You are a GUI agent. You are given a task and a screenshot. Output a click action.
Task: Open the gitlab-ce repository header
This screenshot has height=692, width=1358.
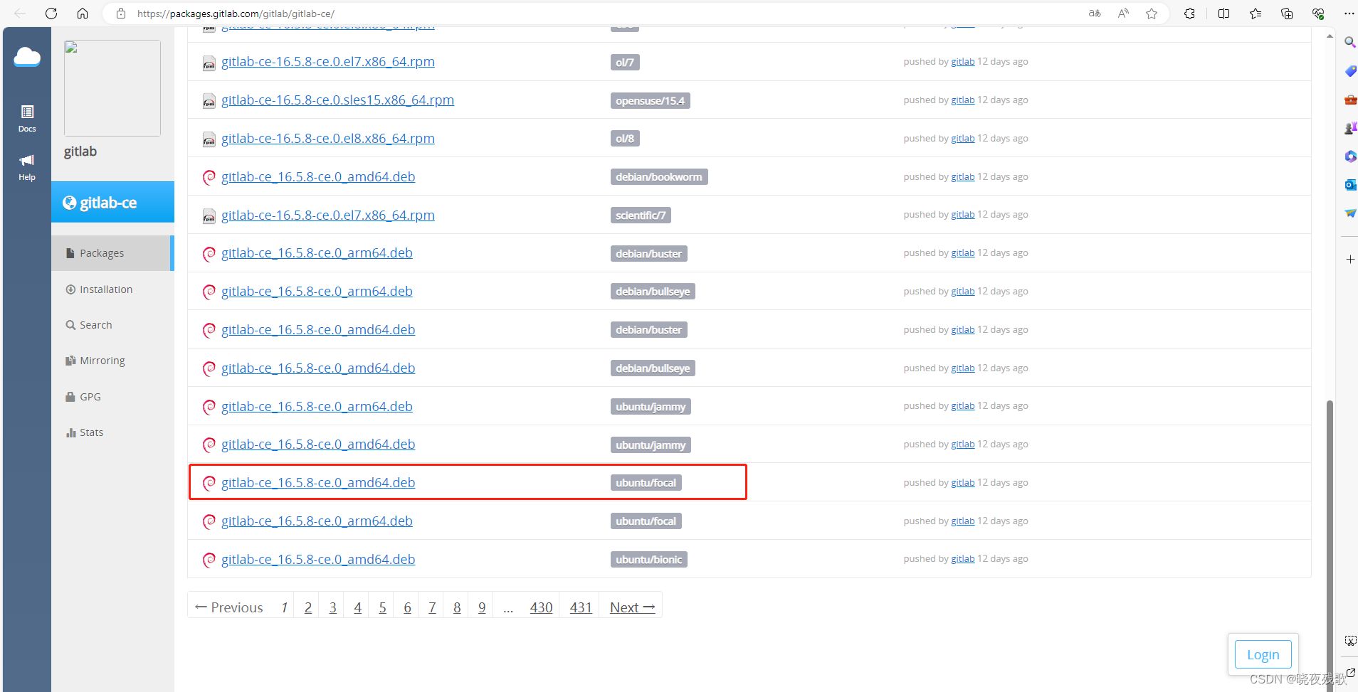pyautogui.click(x=112, y=203)
